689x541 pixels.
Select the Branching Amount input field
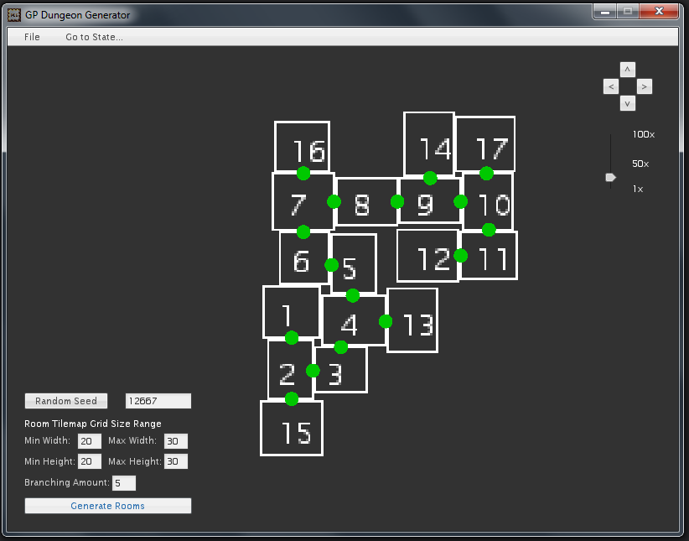124,483
